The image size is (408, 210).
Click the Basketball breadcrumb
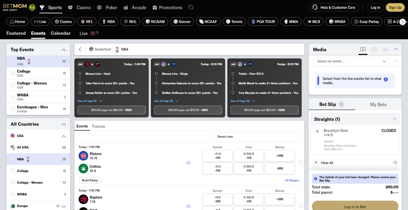click(x=100, y=49)
